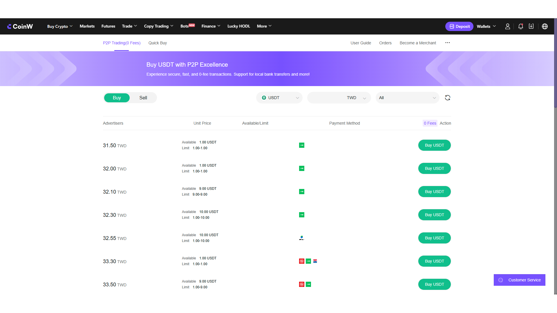This screenshot has width=557, height=313.
Task: Open the Orders link
Action: tap(385, 43)
